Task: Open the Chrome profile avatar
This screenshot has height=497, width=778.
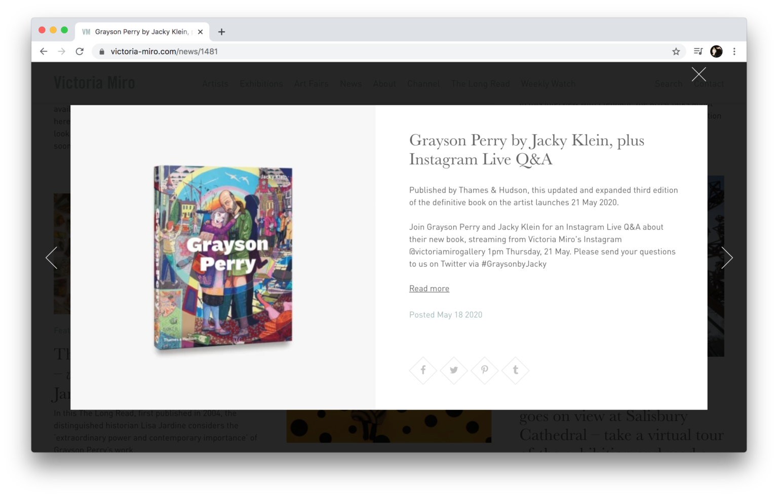Action: 716,51
